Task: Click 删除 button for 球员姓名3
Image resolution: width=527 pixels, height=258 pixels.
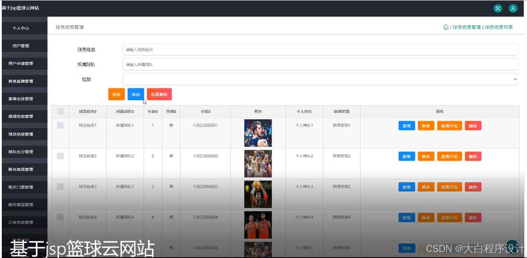Action: tap(473, 187)
